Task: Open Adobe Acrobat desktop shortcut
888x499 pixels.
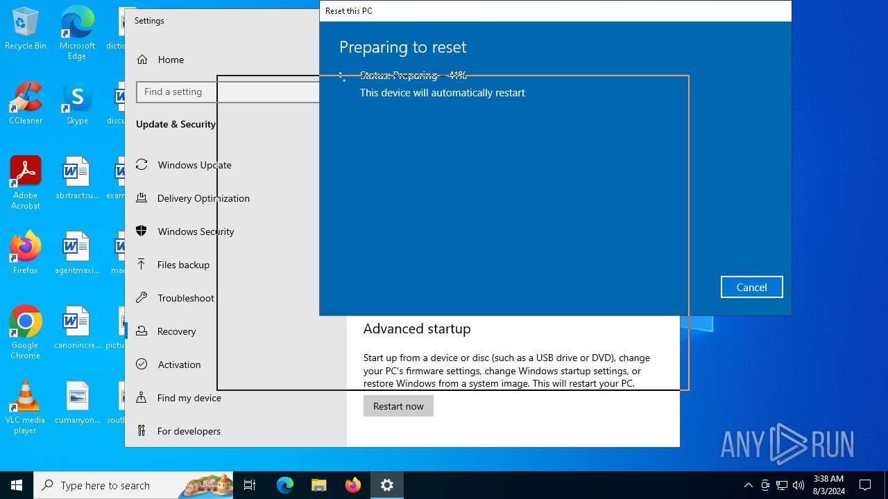Action: (26, 183)
